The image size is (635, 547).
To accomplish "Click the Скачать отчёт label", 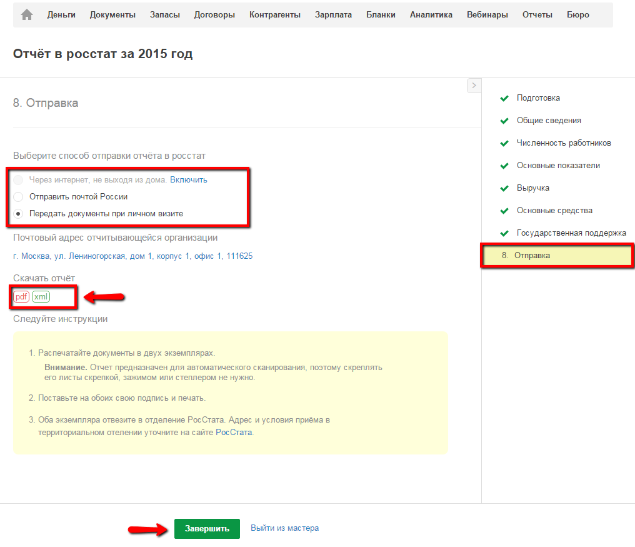I will pyautogui.click(x=44, y=278).
